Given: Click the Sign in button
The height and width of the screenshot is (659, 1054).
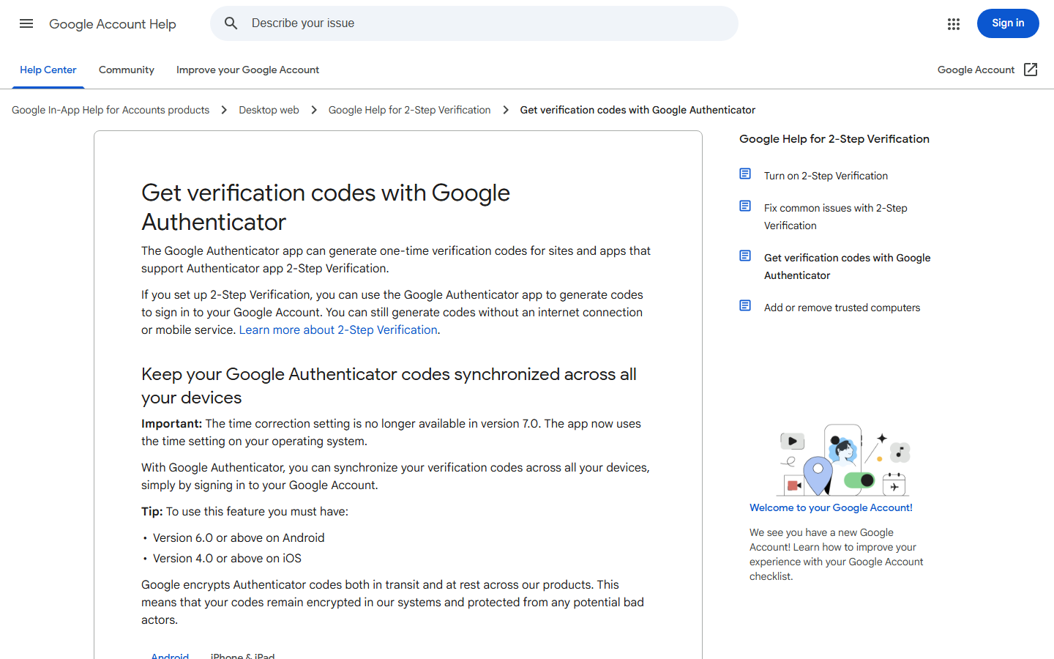Looking at the screenshot, I should [x=1008, y=23].
